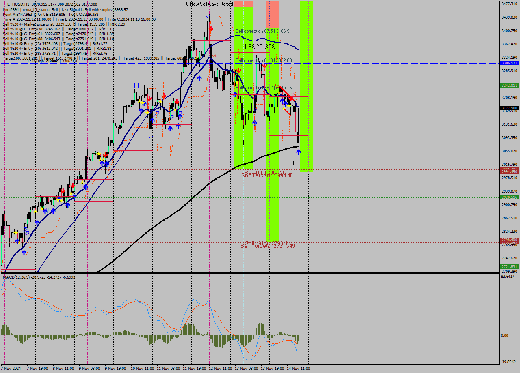Select the 3208.190 price scale label

[509, 97]
